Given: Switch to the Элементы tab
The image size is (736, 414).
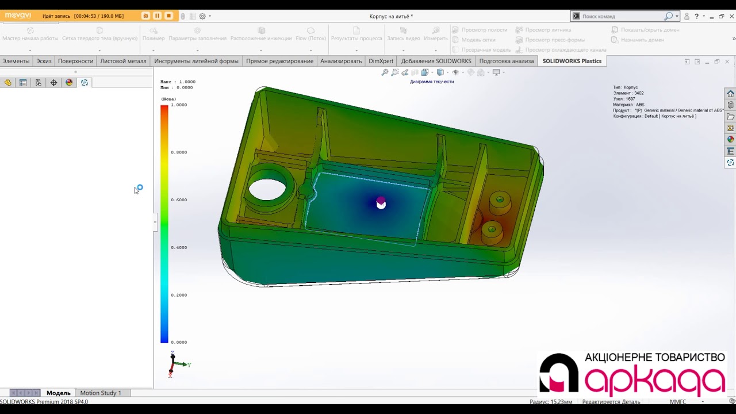Looking at the screenshot, I should [16, 61].
